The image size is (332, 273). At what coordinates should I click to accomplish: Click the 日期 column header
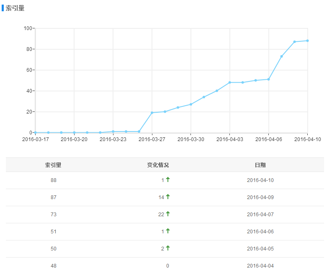pos(260,165)
